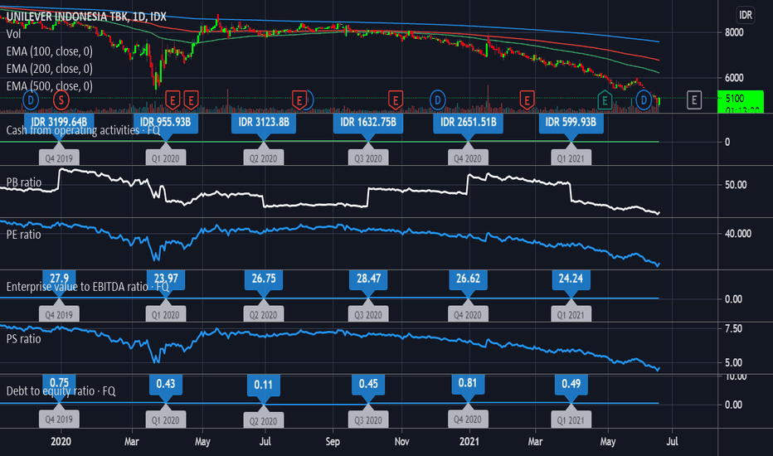
Task: Click the 7.50 PS ratio axis label
Action: click(733, 329)
